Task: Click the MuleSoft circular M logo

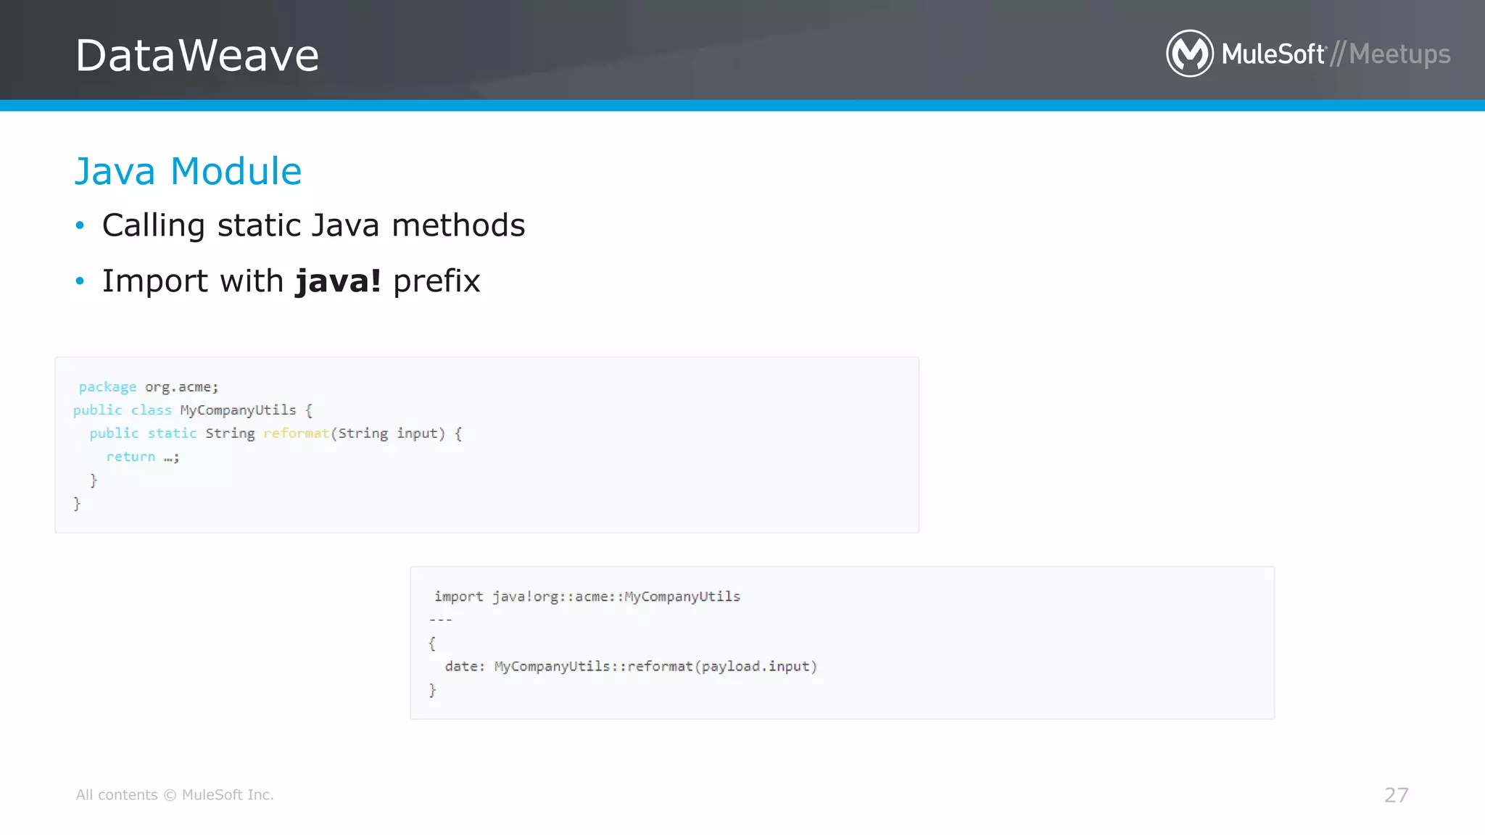Action: pyautogui.click(x=1189, y=53)
